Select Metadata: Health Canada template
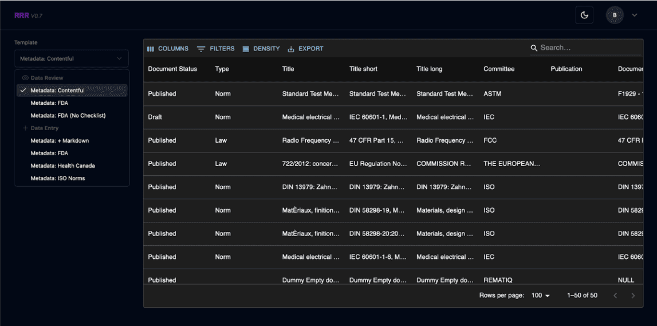This screenshot has width=657, height=326. (72, 166)
